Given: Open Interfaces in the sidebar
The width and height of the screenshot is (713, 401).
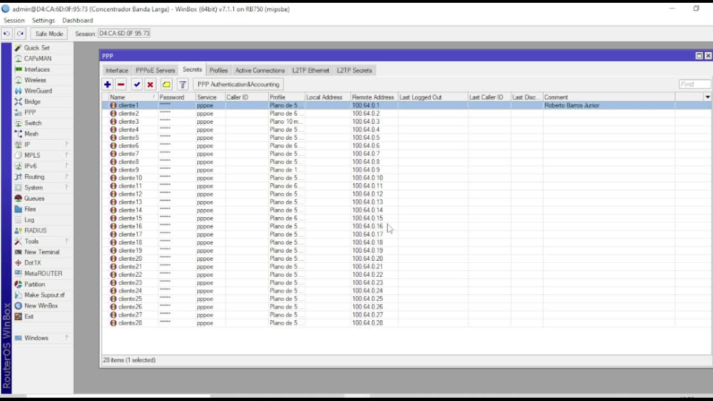Looking at the screenshot, I should [x=37, y=70].
